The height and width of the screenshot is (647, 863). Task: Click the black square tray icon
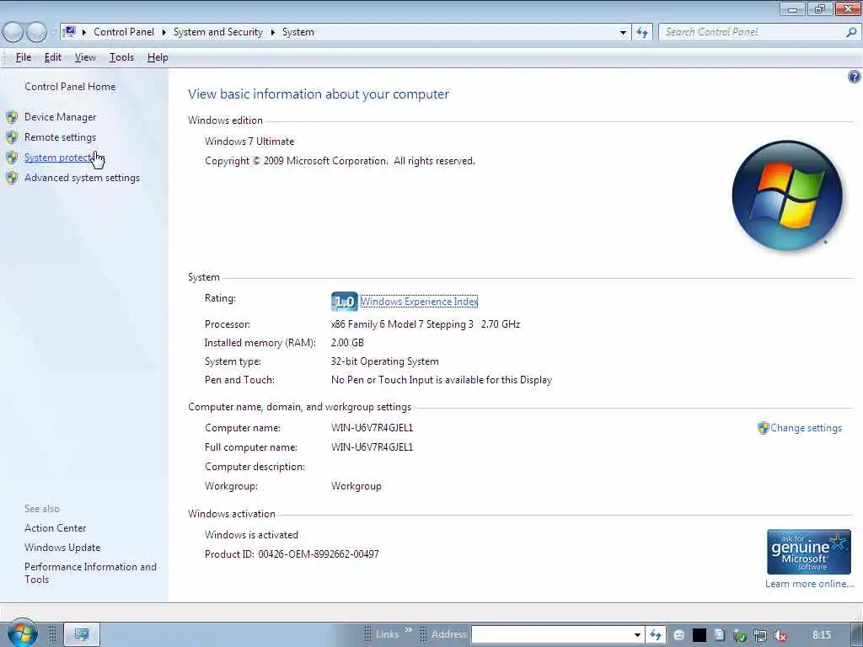tap(699, 635)
